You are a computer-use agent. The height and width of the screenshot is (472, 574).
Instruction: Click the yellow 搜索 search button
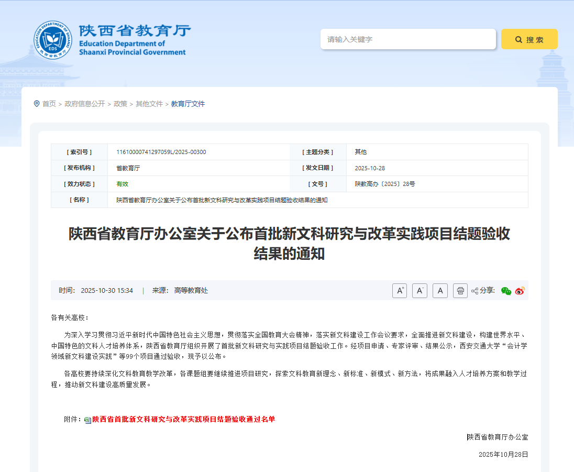pos(529,39)
